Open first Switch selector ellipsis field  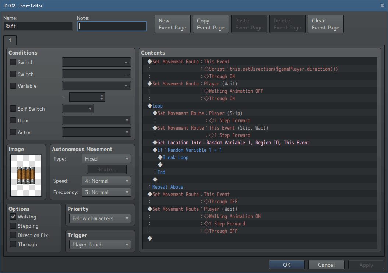tap(96, 62)
